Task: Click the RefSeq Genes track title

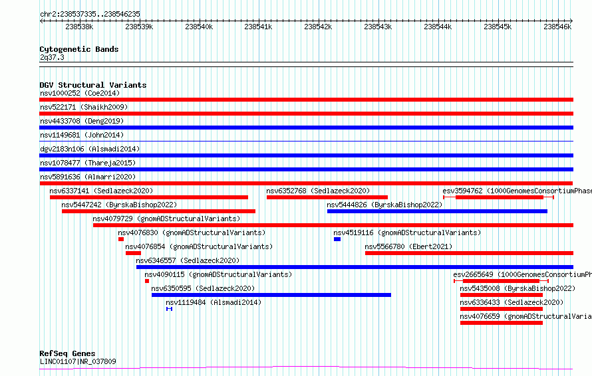Action: pos(67,353)
